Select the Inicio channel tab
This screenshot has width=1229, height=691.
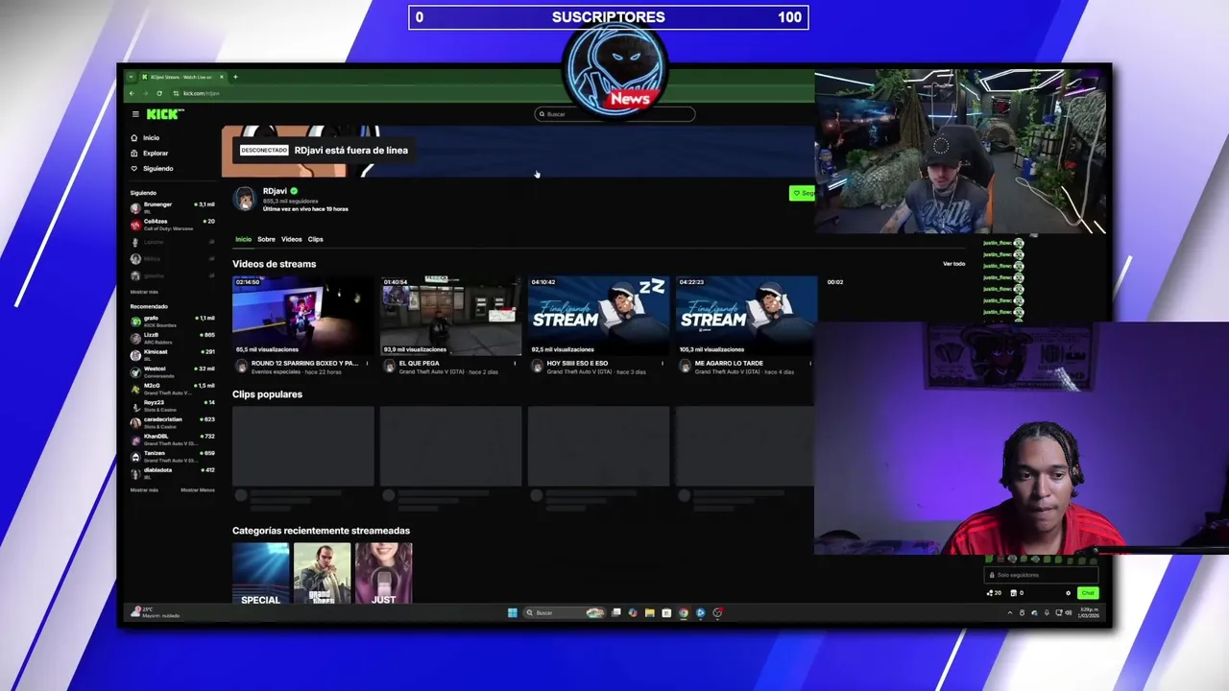click(x=243, y=239)
